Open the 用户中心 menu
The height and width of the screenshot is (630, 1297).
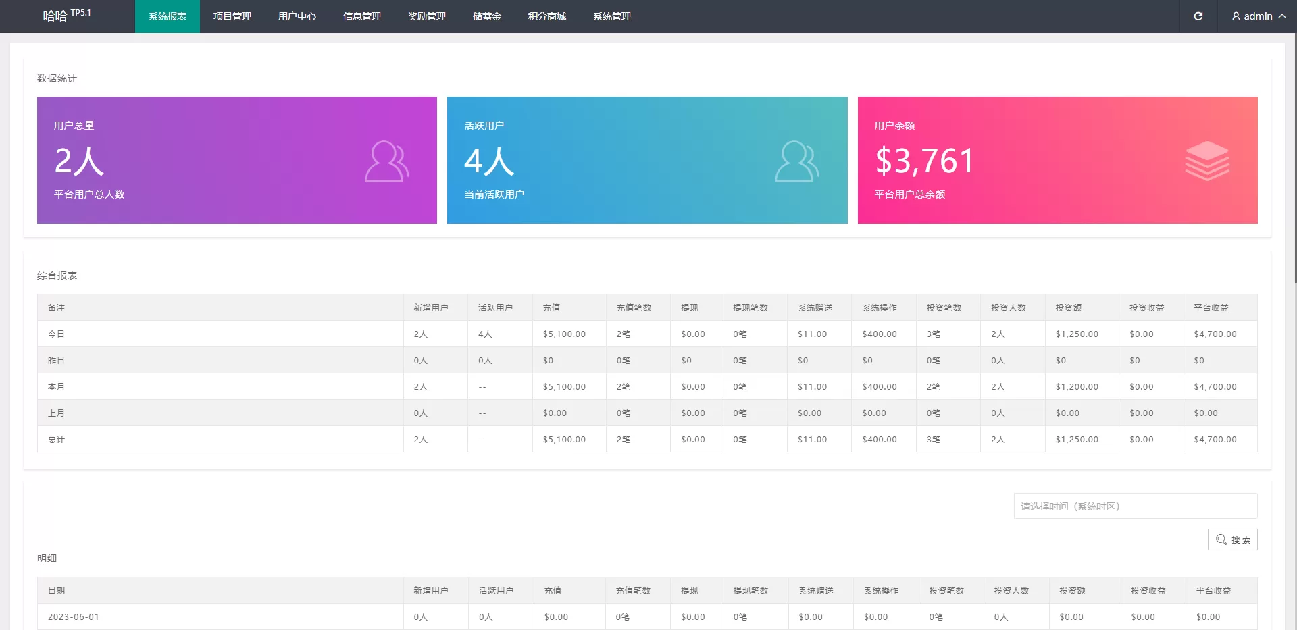[x=297, y=16]
